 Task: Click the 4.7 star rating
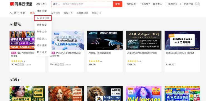[x=134, y=61]
